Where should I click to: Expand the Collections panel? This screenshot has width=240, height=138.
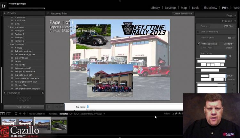point(5,93)
